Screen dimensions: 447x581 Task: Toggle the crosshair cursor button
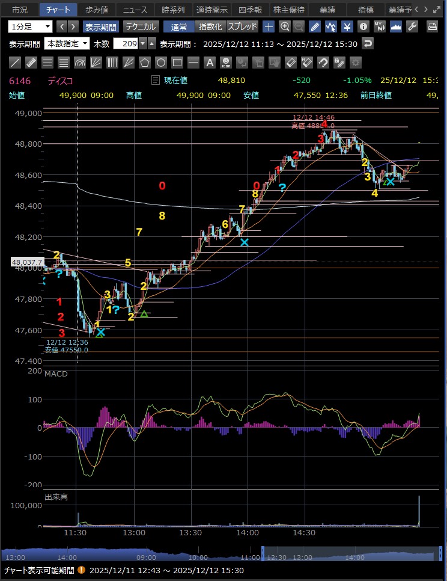click(269, 26)
